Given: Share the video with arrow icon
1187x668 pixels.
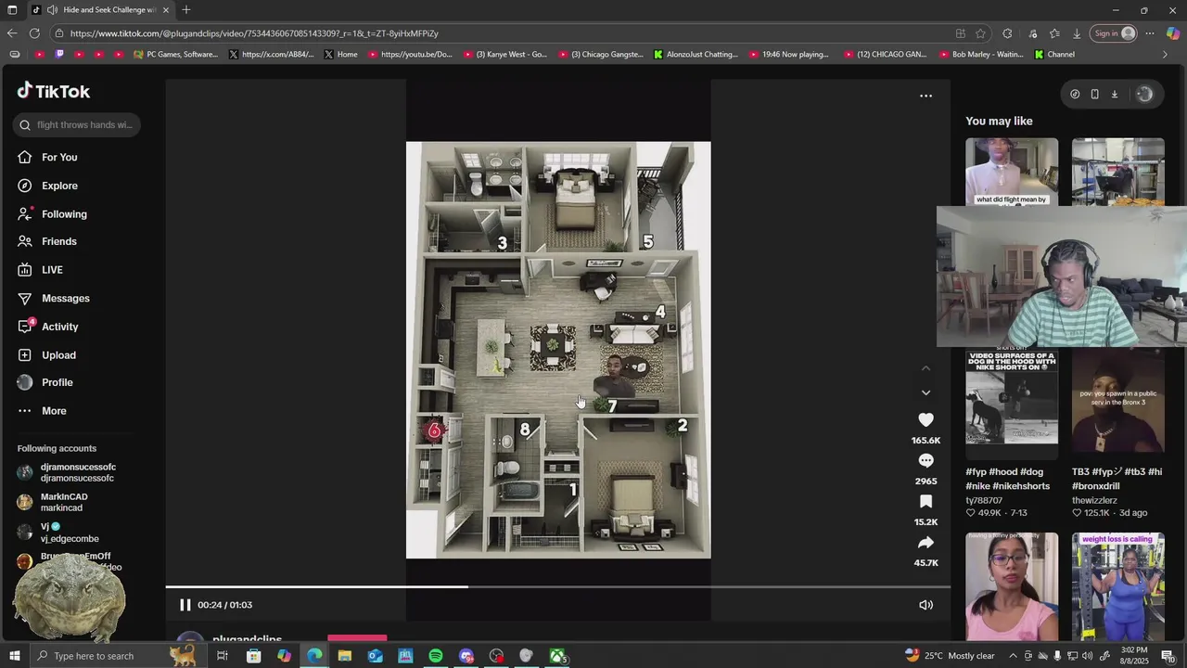Looking at the screenshot, I should [x=925, y=542].
